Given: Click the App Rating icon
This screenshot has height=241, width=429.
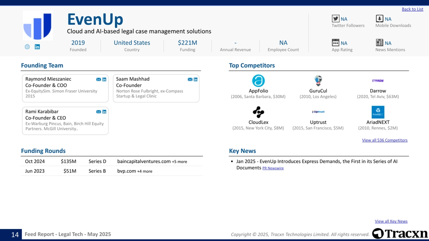Looking at the screenshot, I should [x=335, y=43].
